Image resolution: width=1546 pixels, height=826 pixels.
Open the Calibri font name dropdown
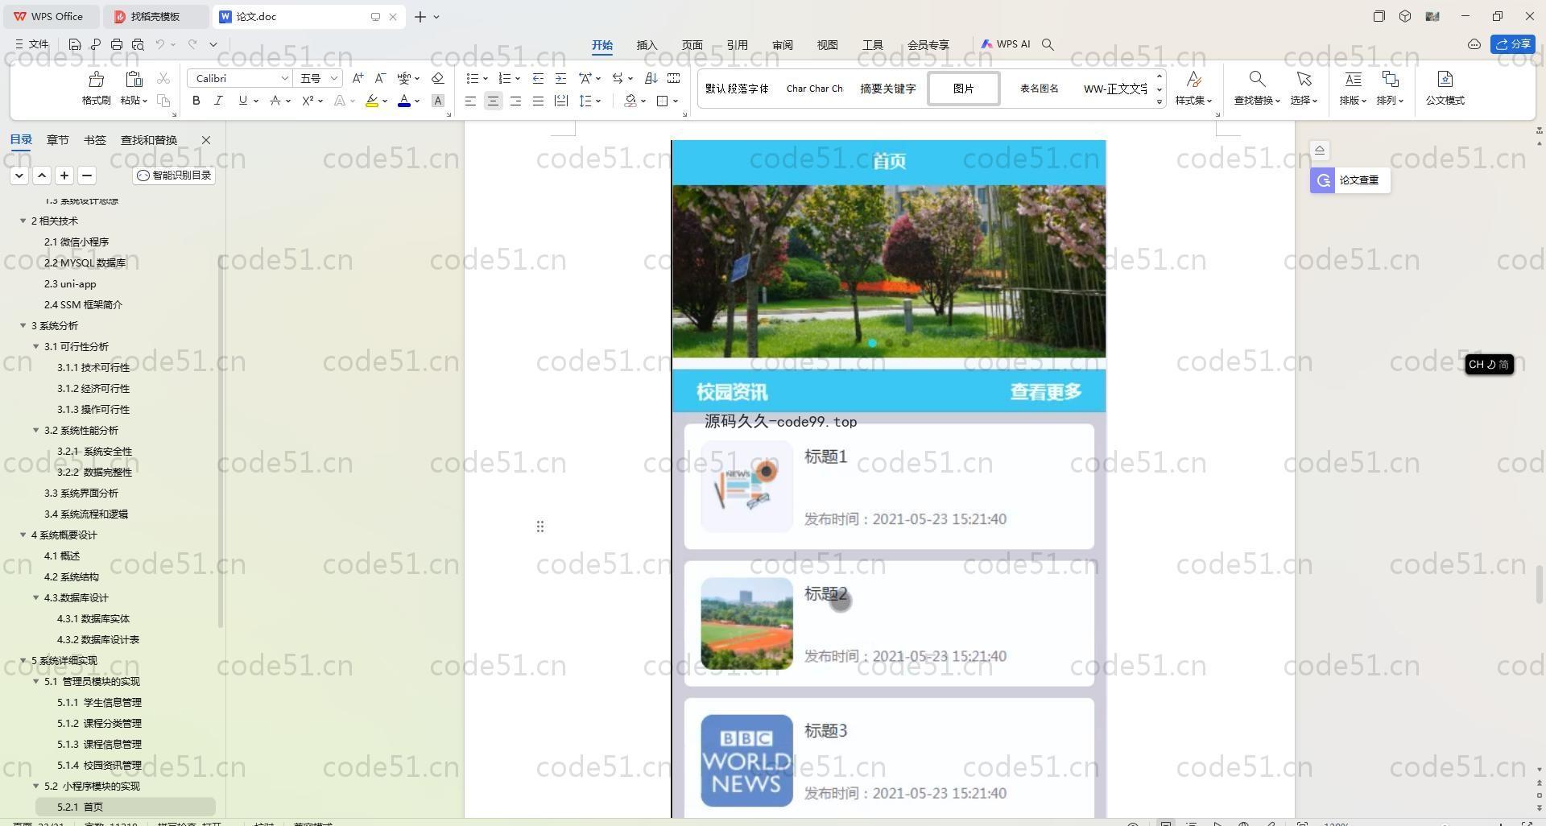(x=284, y=78)
